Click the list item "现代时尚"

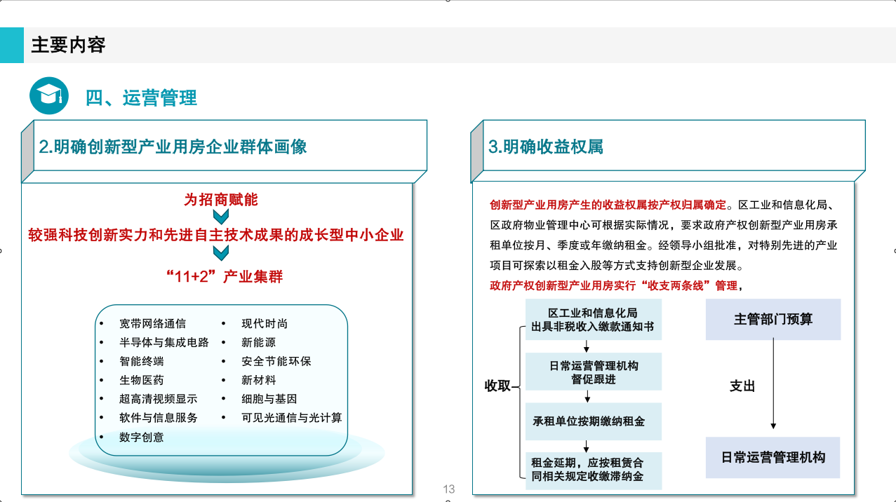pyautogui.click(x=264, y=323)
